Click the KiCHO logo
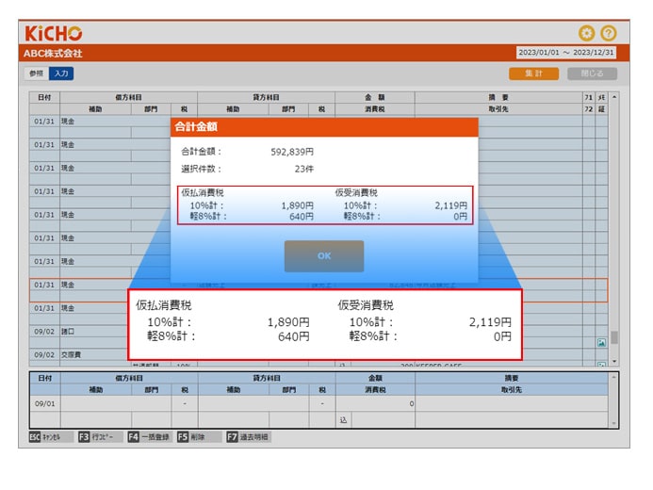The height and width of the screenshot is (490, 653). pos(54,33)
